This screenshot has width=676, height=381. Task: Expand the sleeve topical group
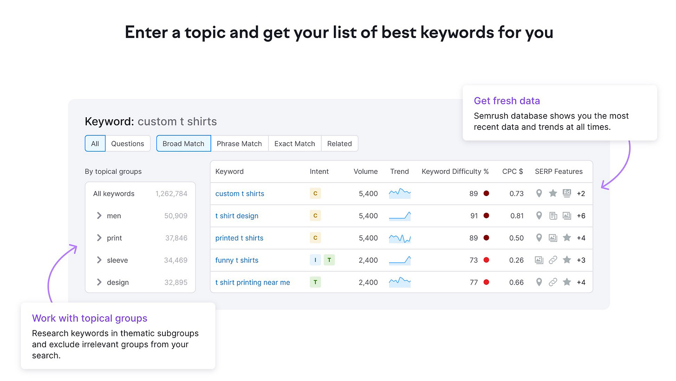pos(99,260)
